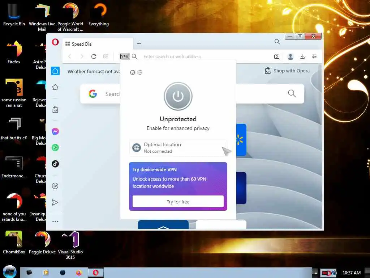Open WhatsApp in sidebar
This screenshot has width=370, height=278.
(x=55, y=148)
